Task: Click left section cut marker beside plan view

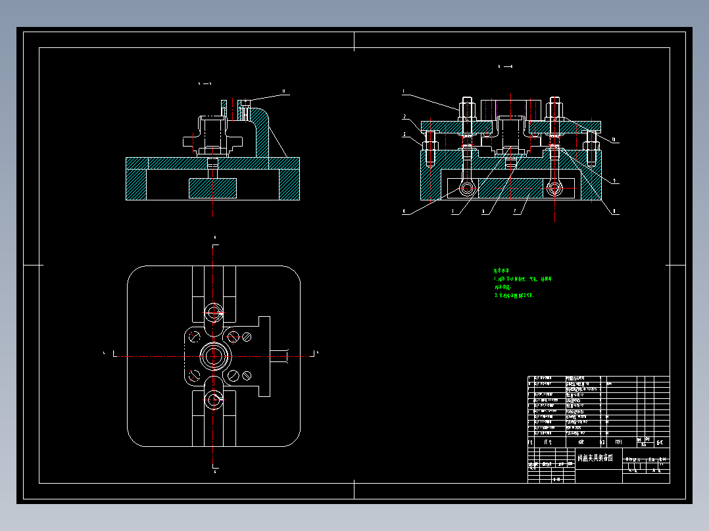Action: pyautogui.click(x=110, y=354)
